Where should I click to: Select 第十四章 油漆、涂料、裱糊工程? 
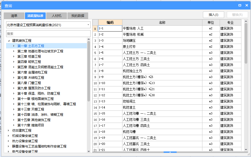(40, 114)
